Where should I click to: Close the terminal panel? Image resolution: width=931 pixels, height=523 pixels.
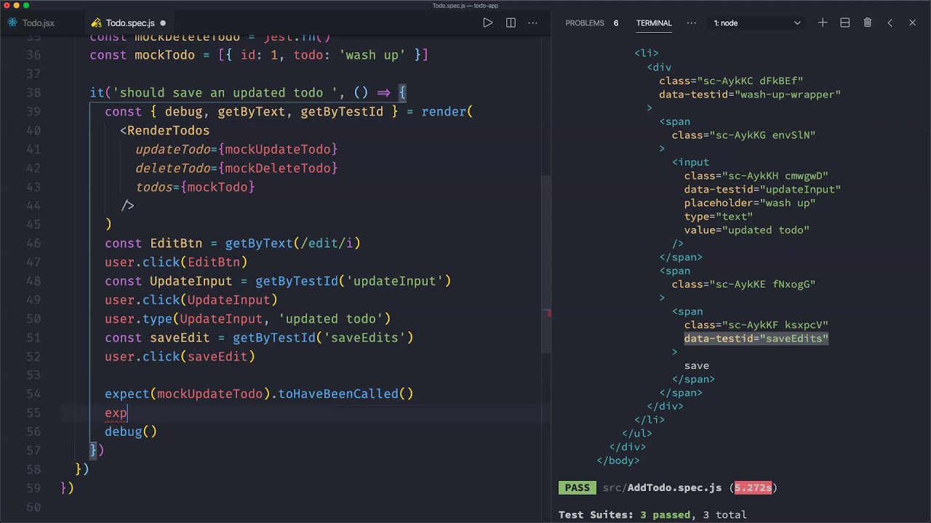coord(912,23)
